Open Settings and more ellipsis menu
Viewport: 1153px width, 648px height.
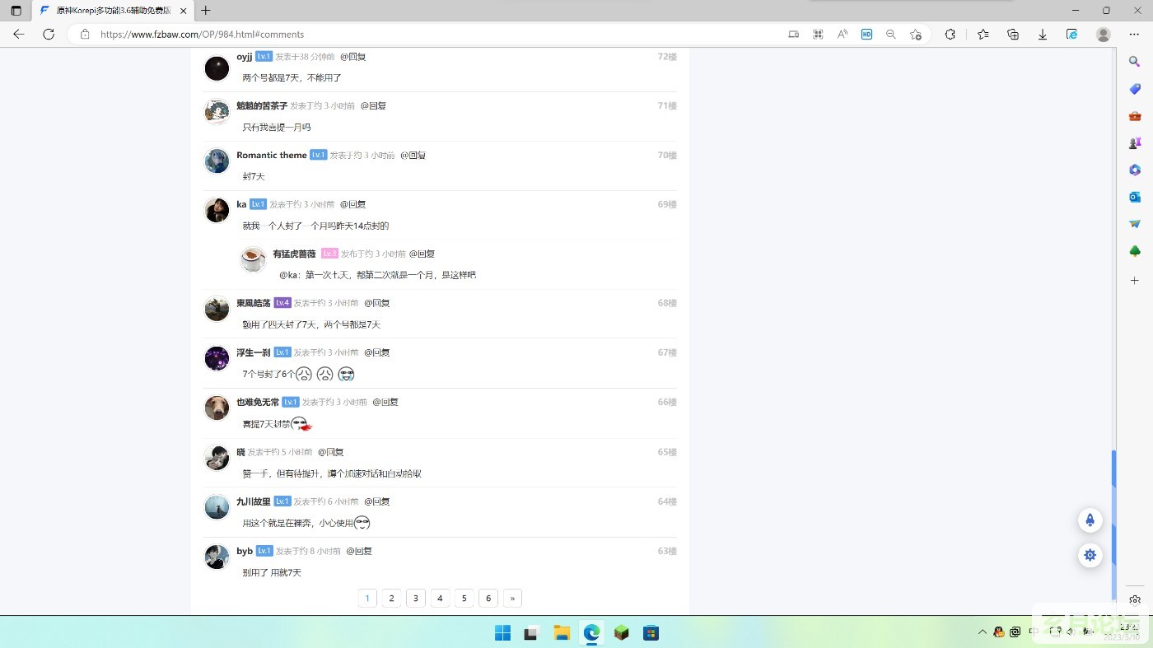click(1134, 35)
